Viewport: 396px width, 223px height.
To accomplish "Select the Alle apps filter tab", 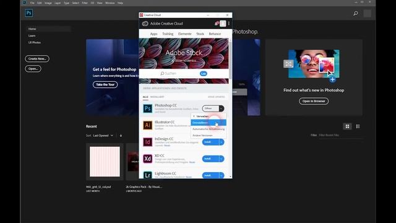I will pos(145,97).
